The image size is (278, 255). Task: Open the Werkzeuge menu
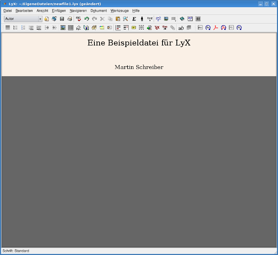119,11
